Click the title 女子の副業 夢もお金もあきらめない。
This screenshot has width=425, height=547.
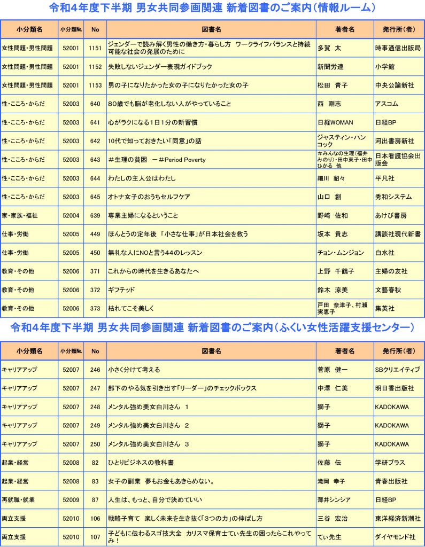point(161,481)
